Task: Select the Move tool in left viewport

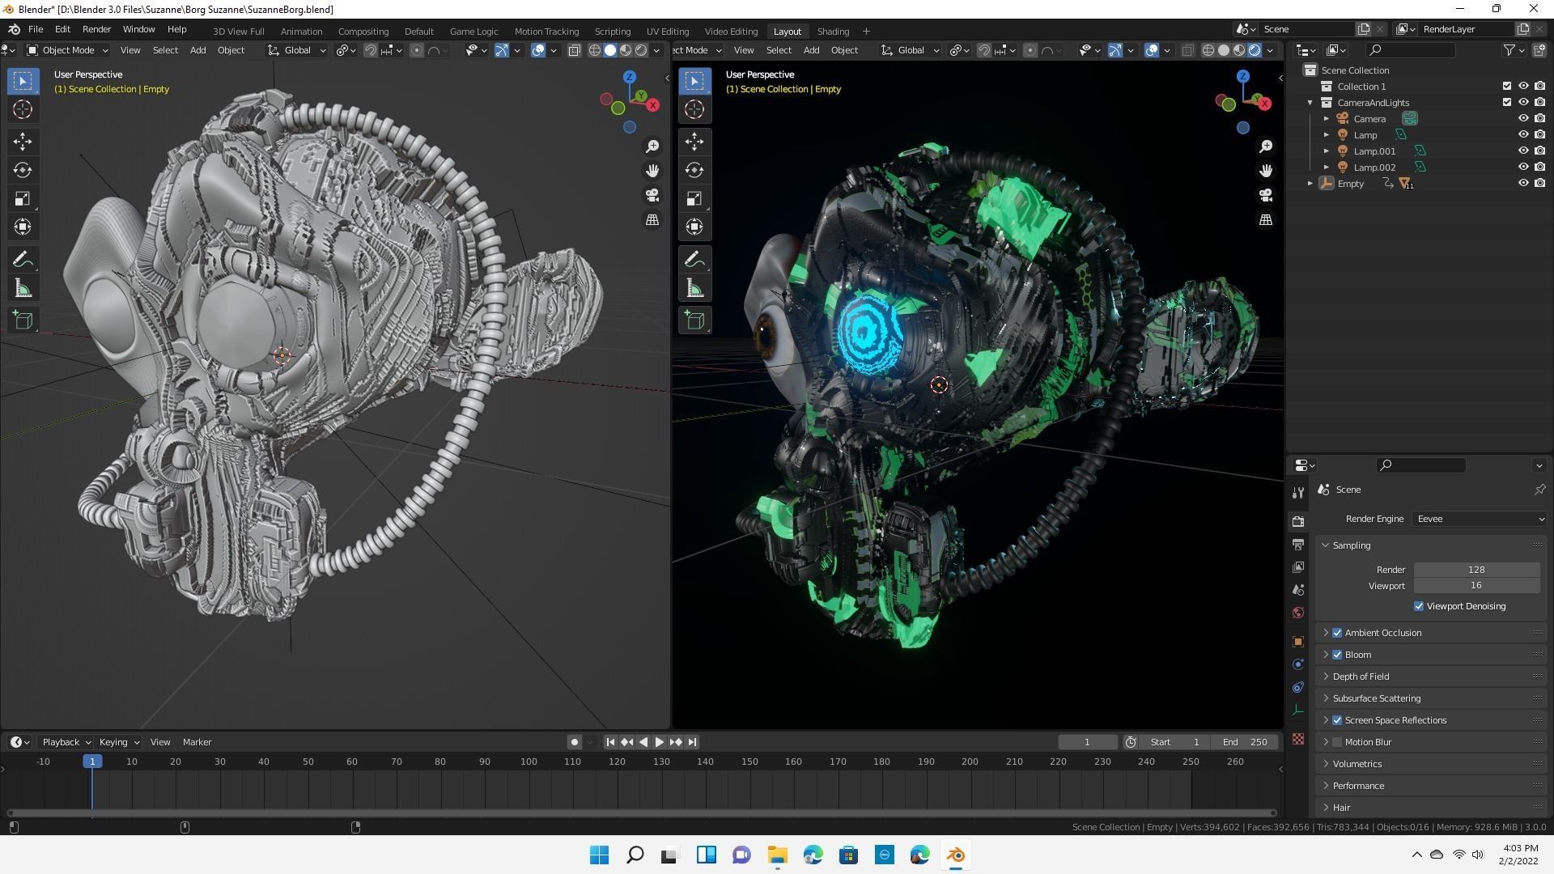Action: (x=23, y=142)
